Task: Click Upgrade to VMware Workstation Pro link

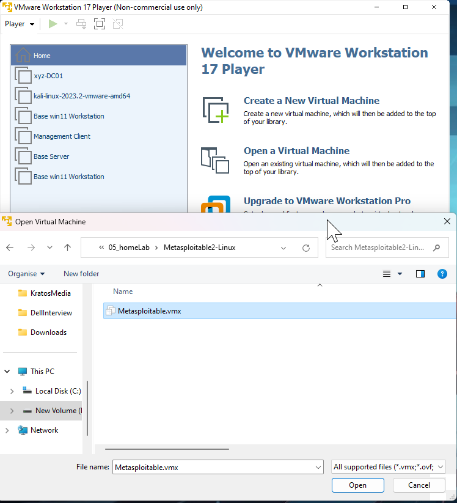Action: [x=327, y=201]
